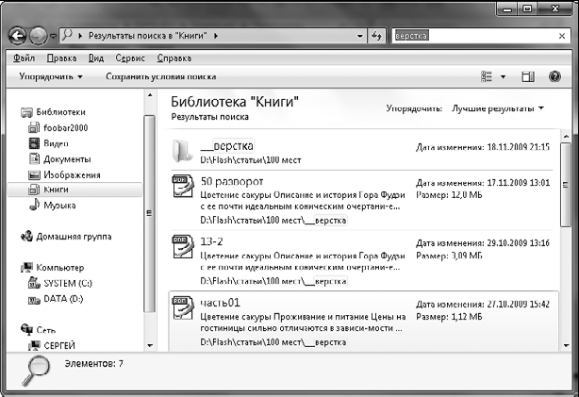Open the Файл menu
The image size is (579, 397).
point(25,58)
